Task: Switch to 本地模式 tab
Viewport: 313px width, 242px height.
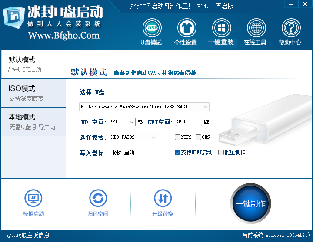Action: [x=33, y=122]
